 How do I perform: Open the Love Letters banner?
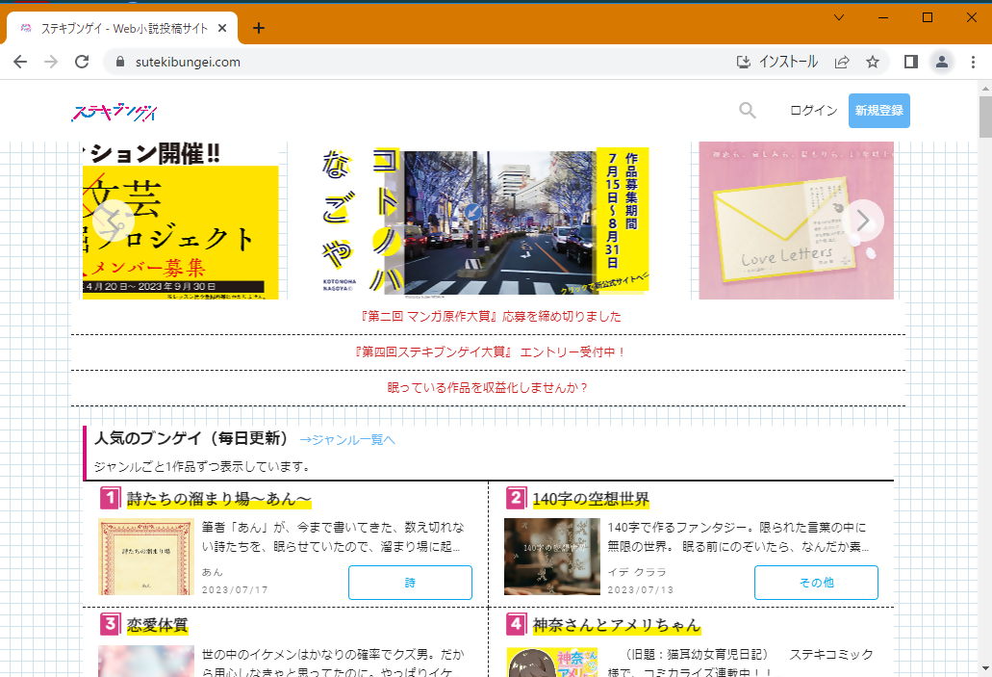coord(796,221)
